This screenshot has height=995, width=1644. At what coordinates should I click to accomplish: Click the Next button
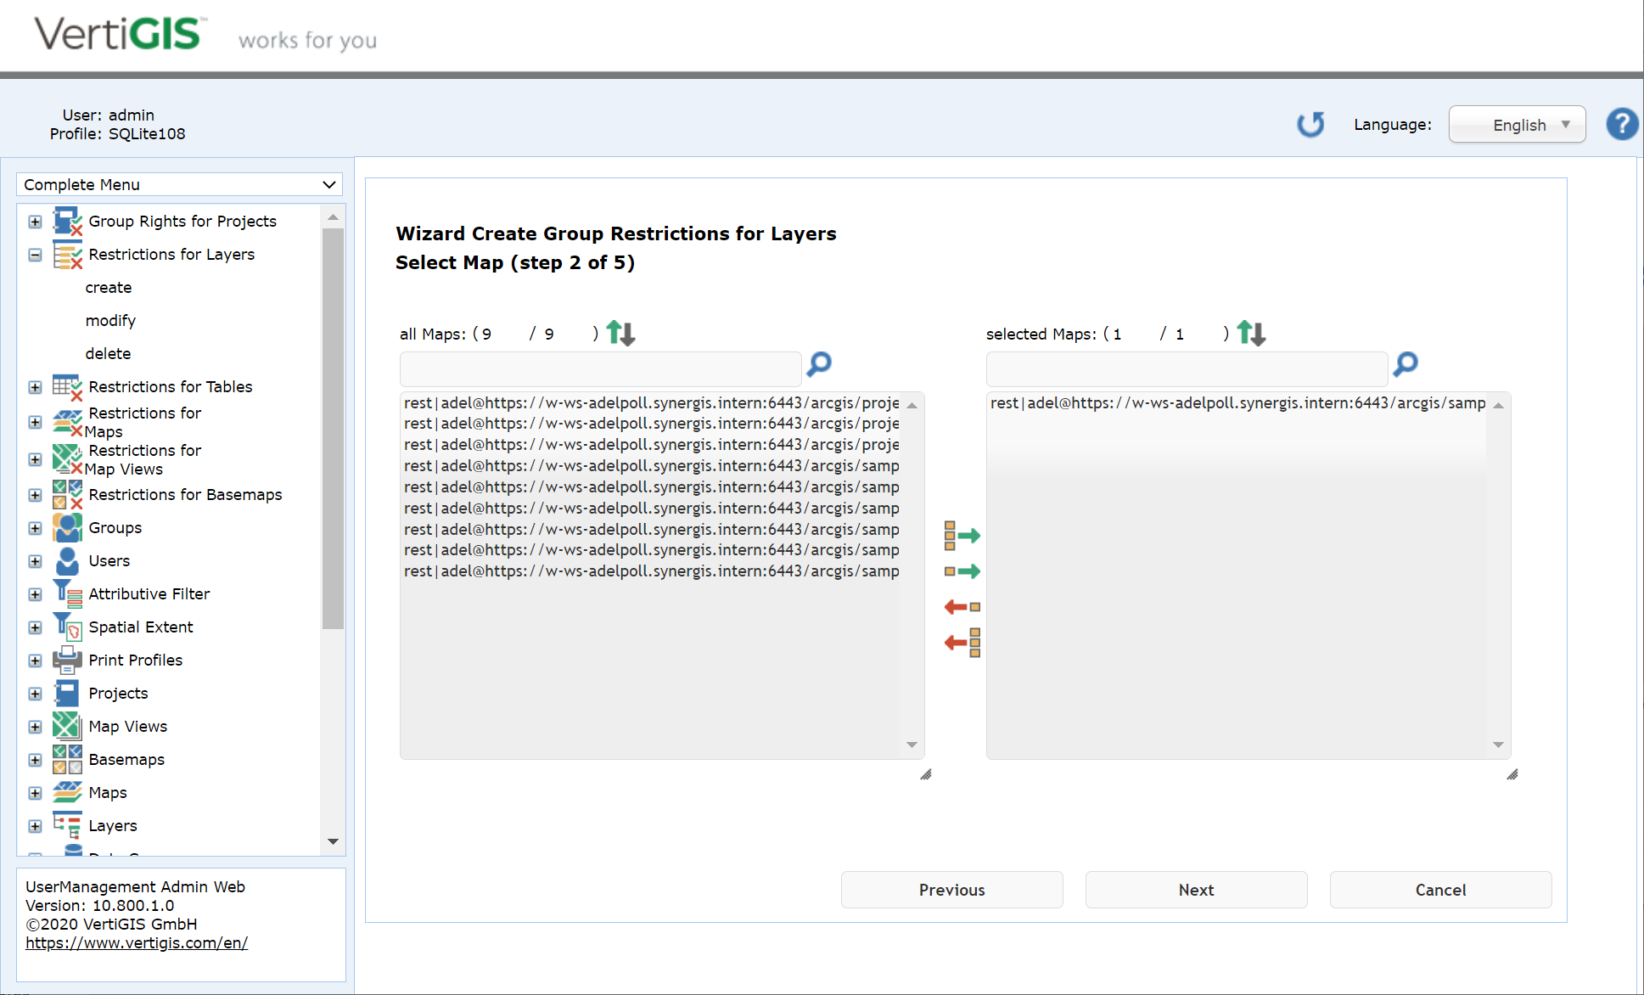point(1196,890)
